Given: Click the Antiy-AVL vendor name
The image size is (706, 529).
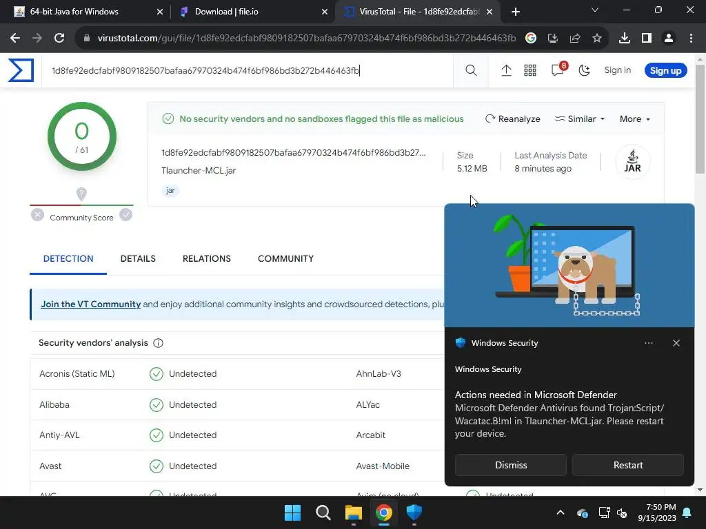Looking at the screenshot, I should click(x=59, y=435).
